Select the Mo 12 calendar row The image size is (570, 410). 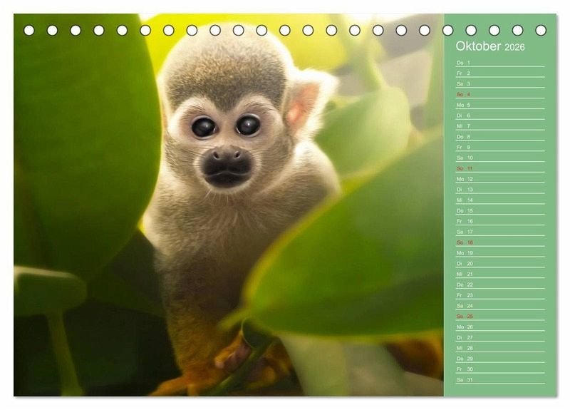coord(499,179)
